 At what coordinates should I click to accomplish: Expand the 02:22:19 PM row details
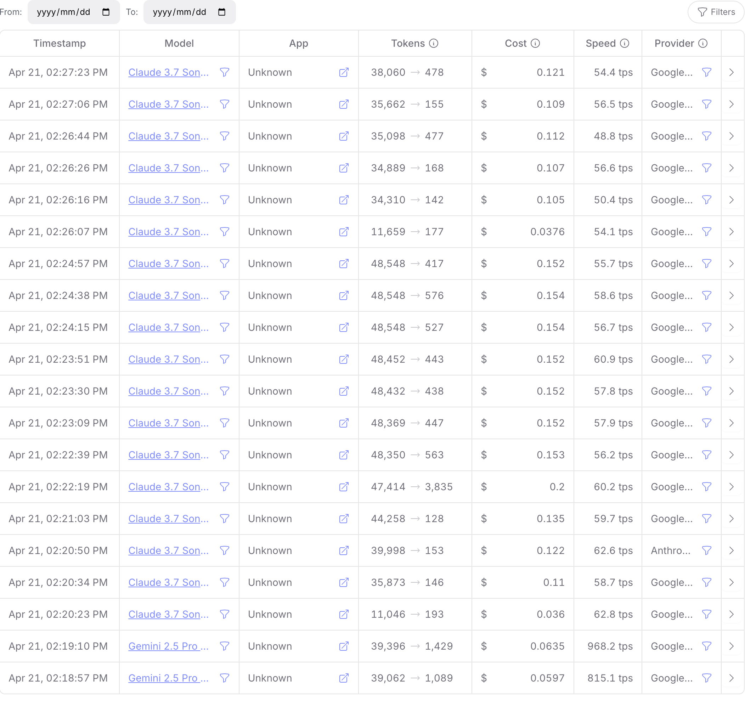coord(732,487)
